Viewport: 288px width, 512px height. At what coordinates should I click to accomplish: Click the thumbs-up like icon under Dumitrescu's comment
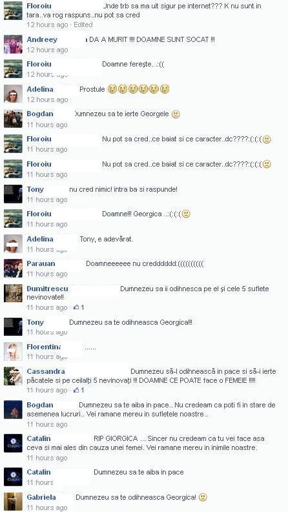76,307
